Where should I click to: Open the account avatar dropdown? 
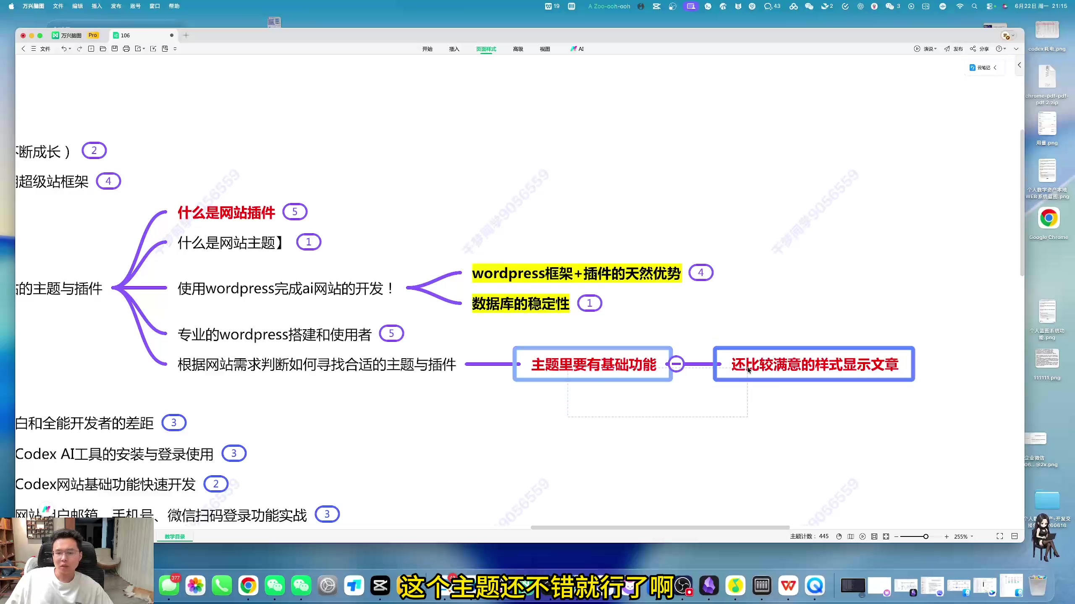coord(1008,36)
